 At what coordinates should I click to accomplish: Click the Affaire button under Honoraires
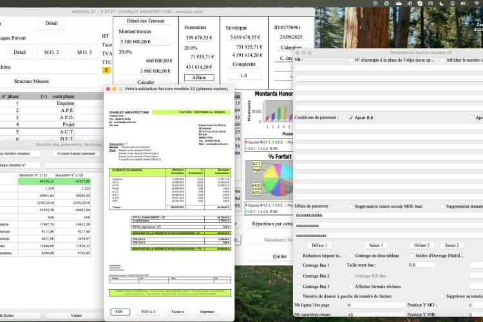tap(199, 78)
